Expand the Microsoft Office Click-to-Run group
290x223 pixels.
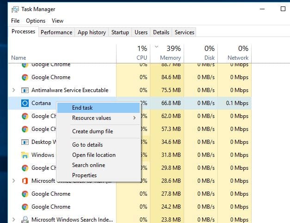[13, 181]
